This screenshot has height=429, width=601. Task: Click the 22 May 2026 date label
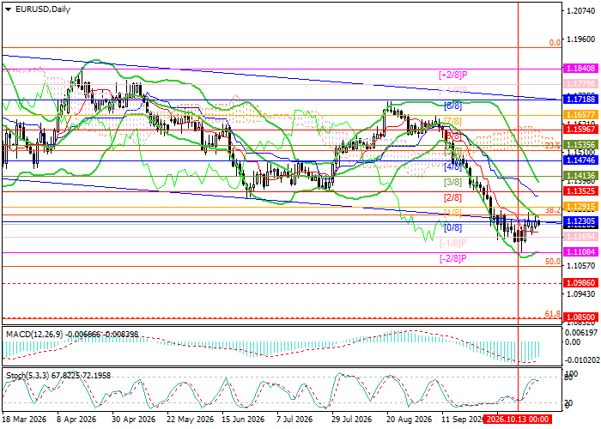click(x=190, y=420)
